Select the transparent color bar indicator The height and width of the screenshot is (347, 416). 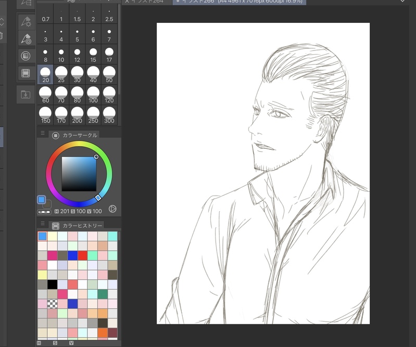[44, 212]
